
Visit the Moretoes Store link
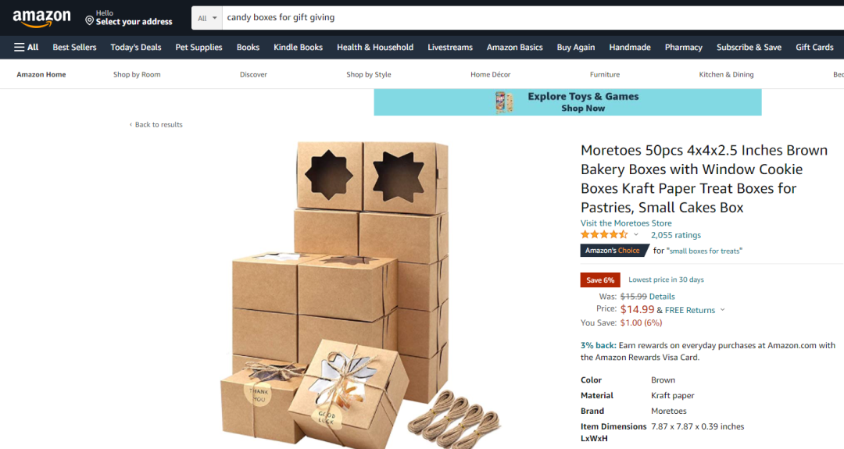[x=626, y=223]
